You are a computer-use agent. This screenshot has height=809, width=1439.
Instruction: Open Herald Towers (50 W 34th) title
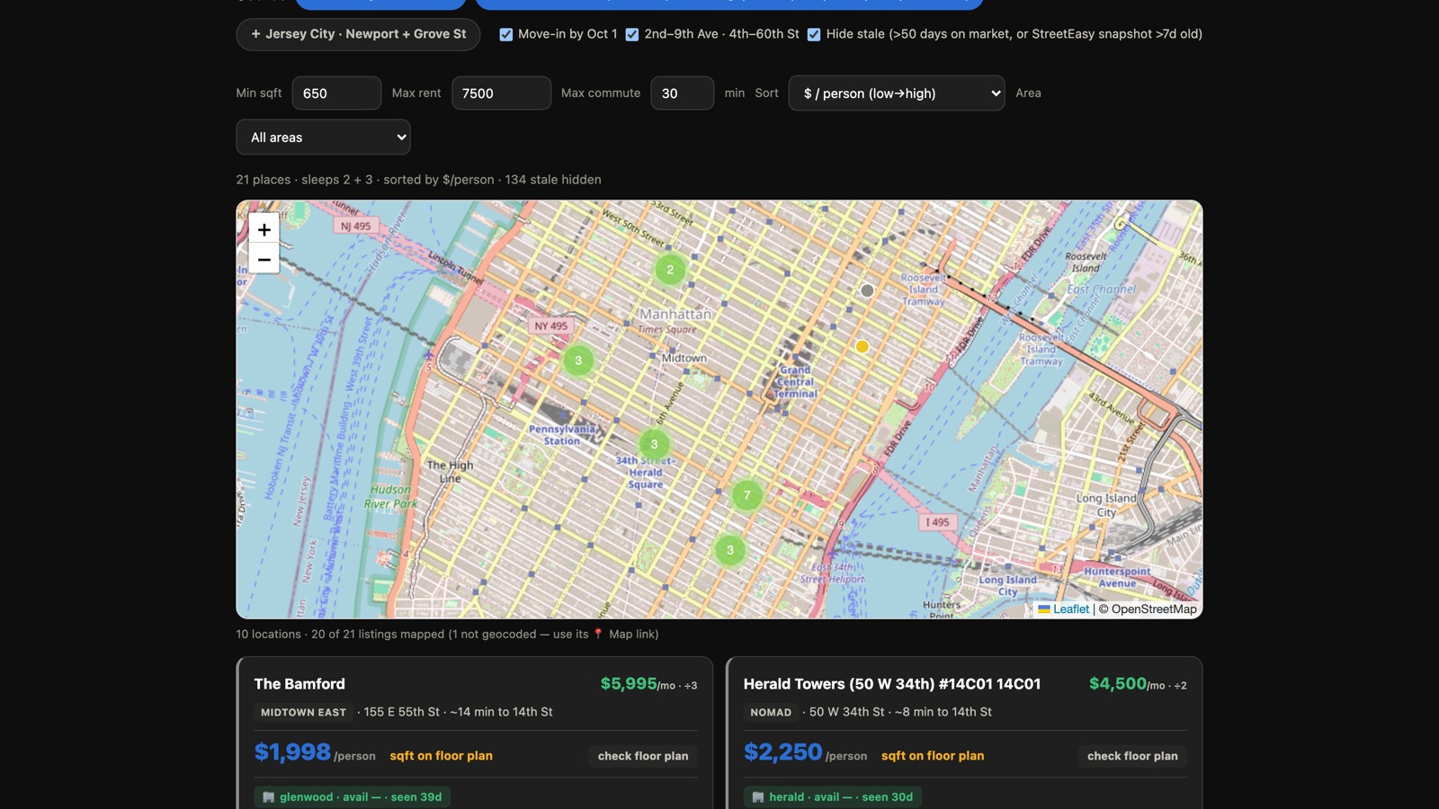(x=892, y=684)
